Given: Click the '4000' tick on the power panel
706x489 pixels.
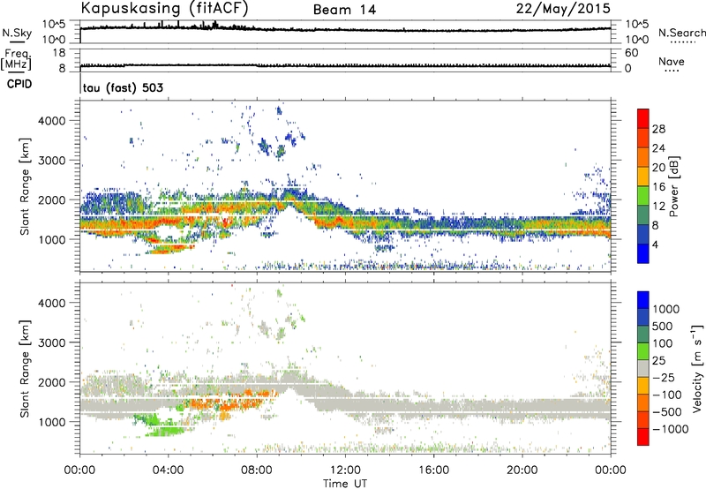Looking at the screenshot, I should click(x=51, y=121).
